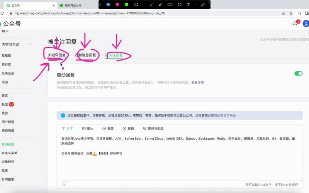Select the 视频 reply type tab

tap(128, 129)
